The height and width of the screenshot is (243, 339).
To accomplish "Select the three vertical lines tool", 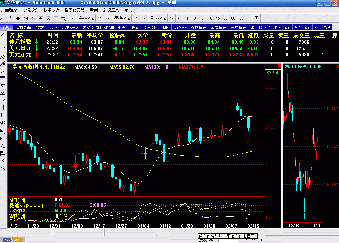I will click(3, 115).
